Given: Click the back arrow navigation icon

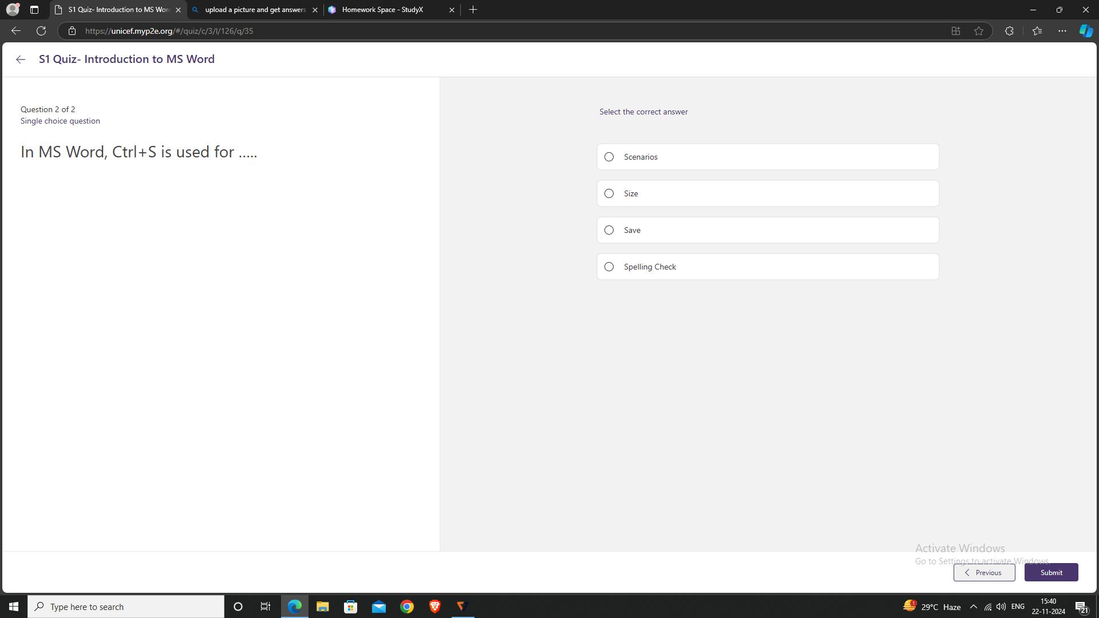Looking at the screenshot, I should point(21,59).
